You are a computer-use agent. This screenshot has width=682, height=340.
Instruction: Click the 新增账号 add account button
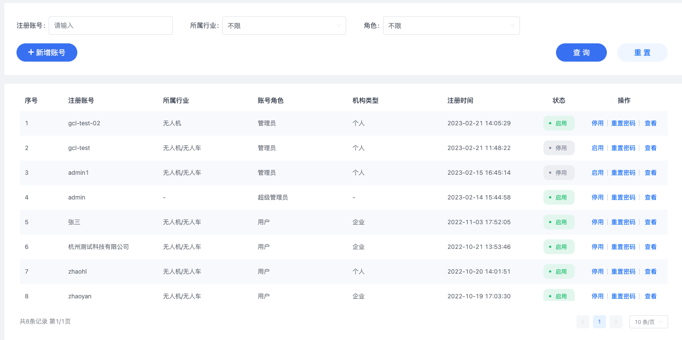click(47, 52)
